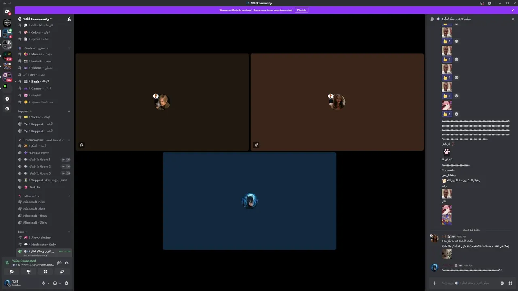Add a server with the plus icon
The height and width of the screenshot is (291, 518).
click(x=7, y=99)
